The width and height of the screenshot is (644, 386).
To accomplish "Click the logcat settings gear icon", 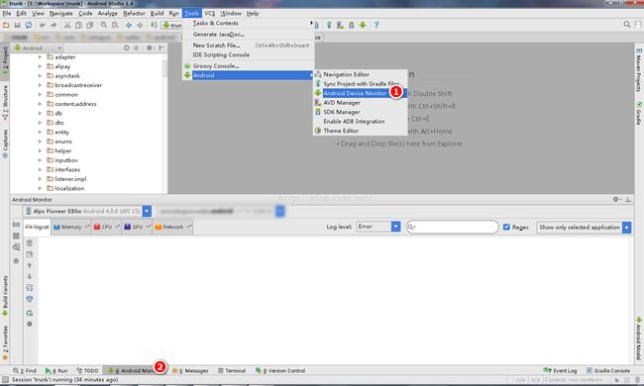I will 30,324.
